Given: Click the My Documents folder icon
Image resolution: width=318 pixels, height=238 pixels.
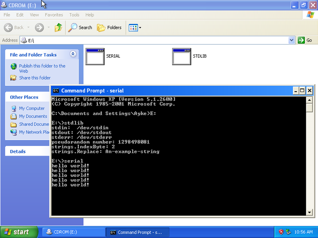Looking at the screenshot, I should pyautogui.click(x=13, y=116).
